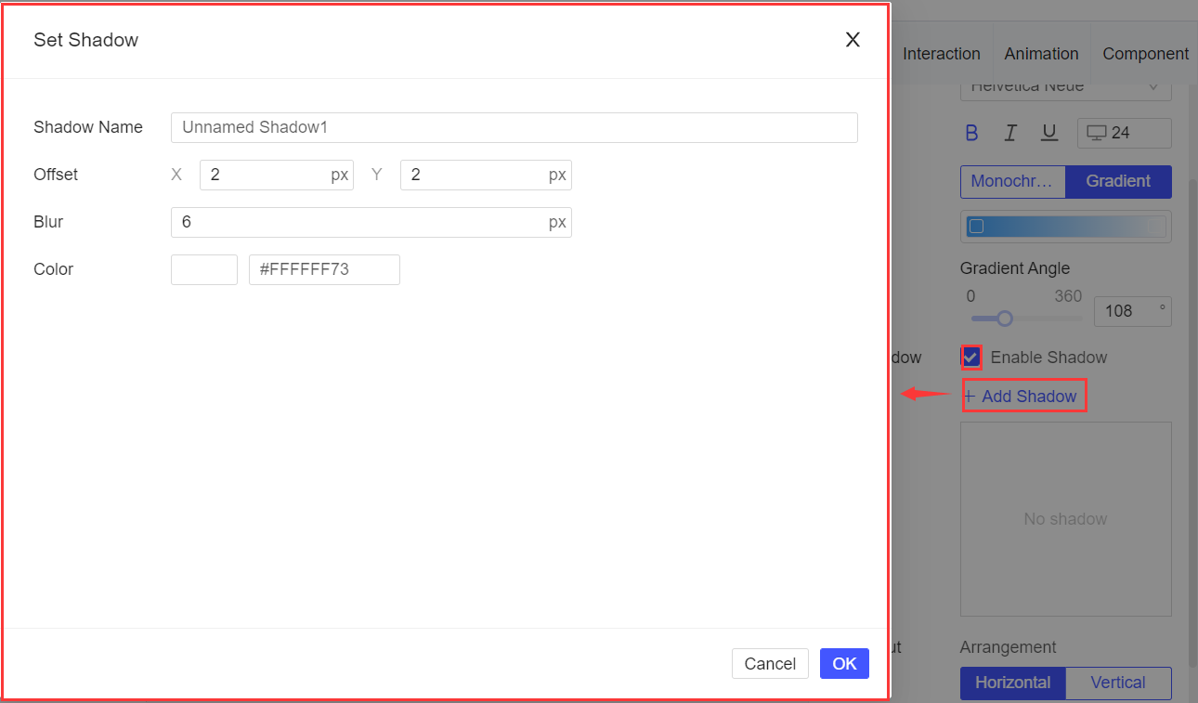Apply bold text formatting
The image size is (1198, 703).
(971, 133)
